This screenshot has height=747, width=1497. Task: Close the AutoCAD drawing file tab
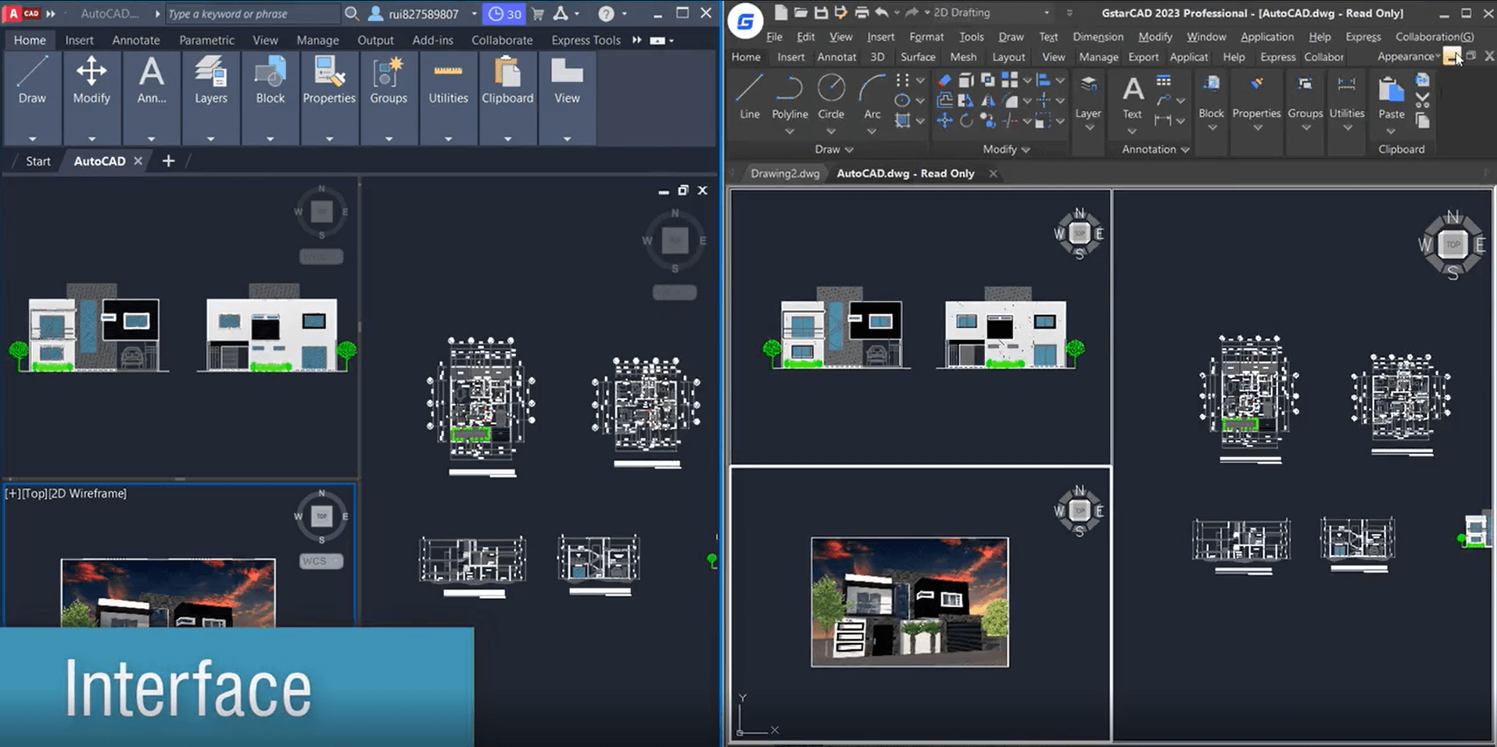tap(138, 160)
